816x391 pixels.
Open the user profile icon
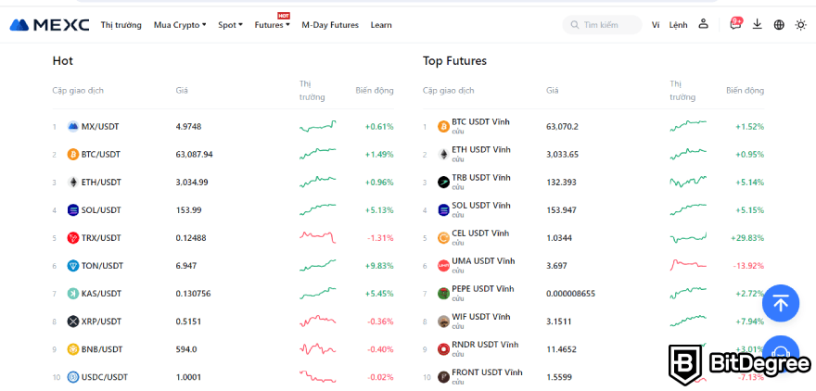(704, 24)
